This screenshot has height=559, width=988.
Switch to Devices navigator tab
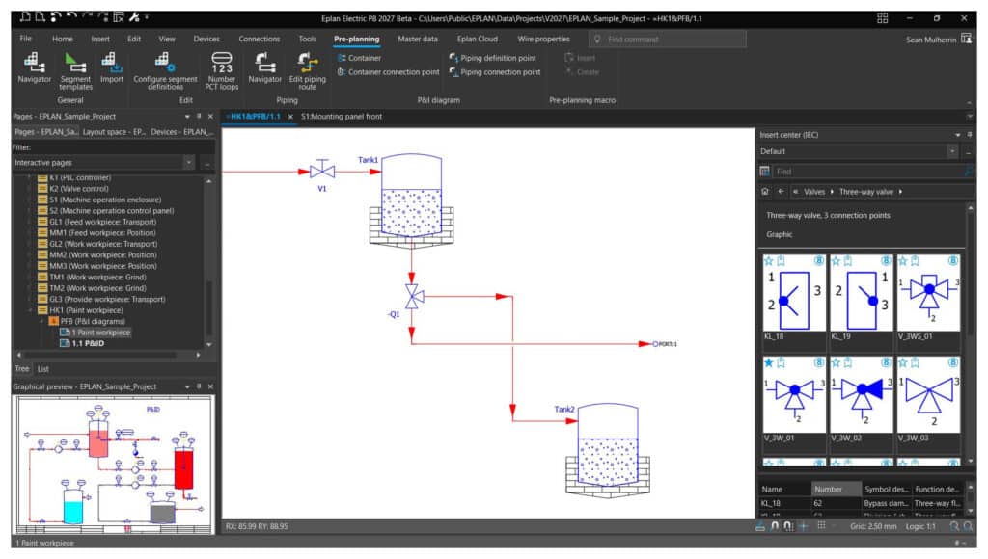click(181, 132)
